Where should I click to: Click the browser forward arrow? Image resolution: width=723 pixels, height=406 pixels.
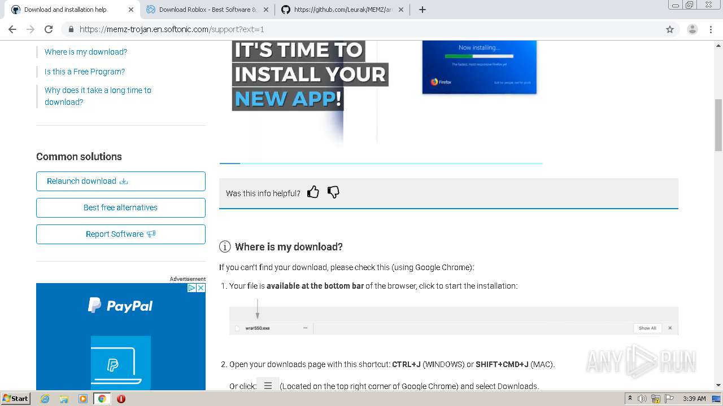31,29
